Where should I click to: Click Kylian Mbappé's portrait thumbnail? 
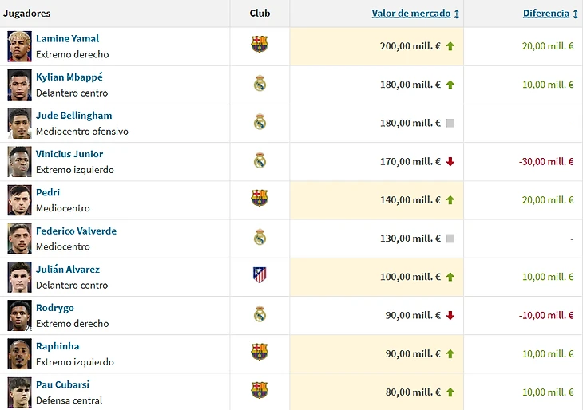(20, 84)
